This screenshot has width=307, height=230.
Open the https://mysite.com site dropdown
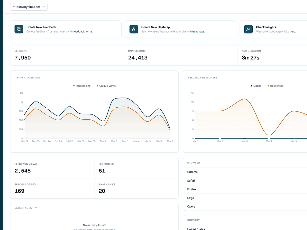point(29,7)
